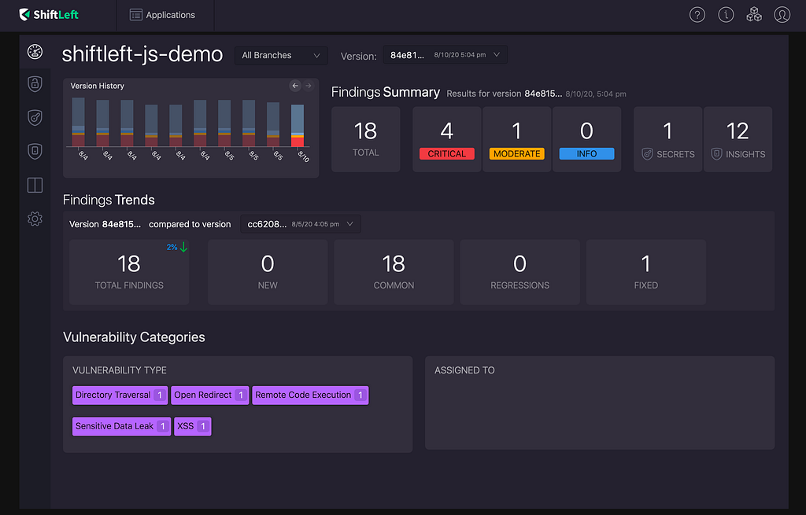806x515 pixels.
Task: Select the Open Redirect vulnerability tag
Action: 209,395
